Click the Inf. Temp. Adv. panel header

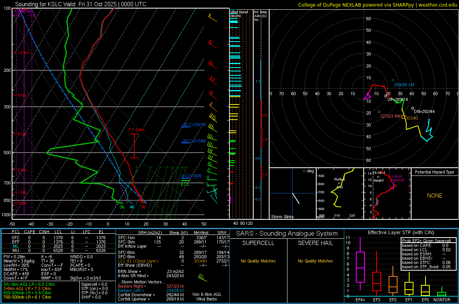click(261, 16)
